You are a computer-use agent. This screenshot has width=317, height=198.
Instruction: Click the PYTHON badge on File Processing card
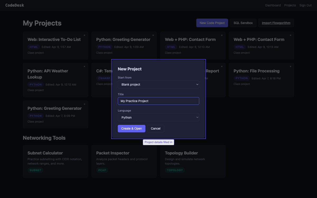242,78
